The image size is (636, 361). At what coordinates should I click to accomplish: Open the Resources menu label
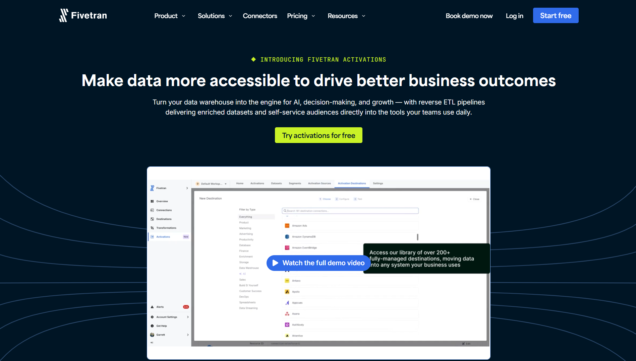pyautogui.click(x=343, y=16)
